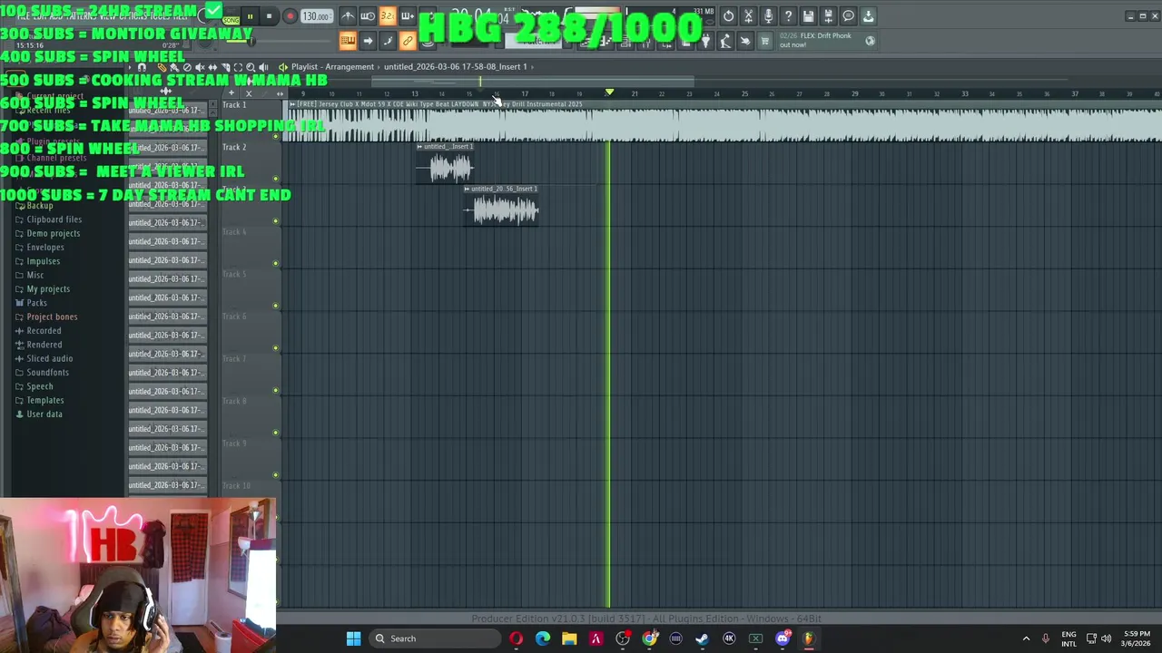Stop playback with the square stop button

(269, 16)
